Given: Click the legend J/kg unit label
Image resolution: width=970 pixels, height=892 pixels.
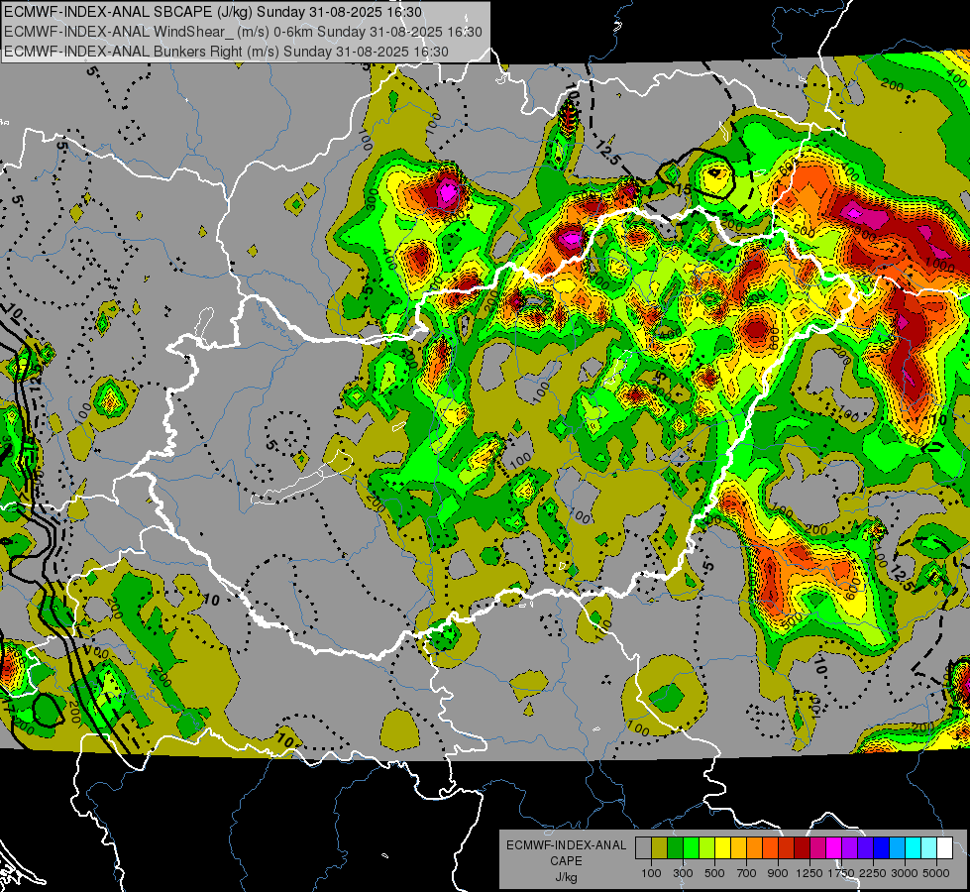Looking at the screenshot, I should [566, 877].
